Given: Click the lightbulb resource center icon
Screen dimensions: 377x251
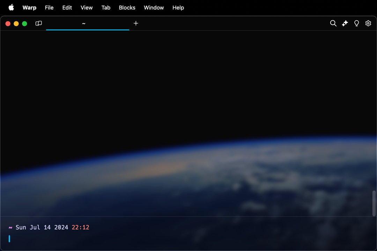Looking at the screenshot, I should pos(356,23).
